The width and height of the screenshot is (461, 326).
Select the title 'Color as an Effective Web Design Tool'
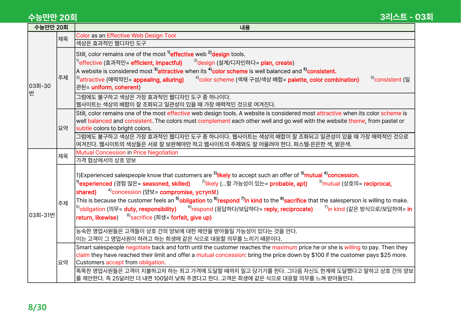point(126,36)
